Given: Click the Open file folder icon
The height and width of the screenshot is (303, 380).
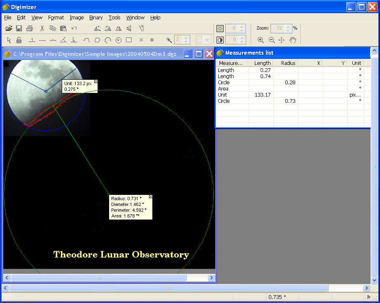Looking at the screenshot, I should (x=9, y=28).
